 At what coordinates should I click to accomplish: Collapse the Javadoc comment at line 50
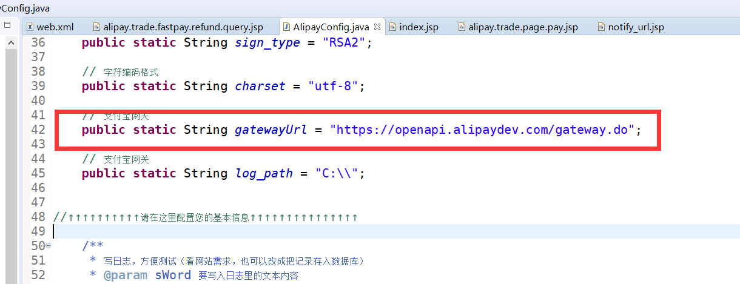tap(49, 246)
